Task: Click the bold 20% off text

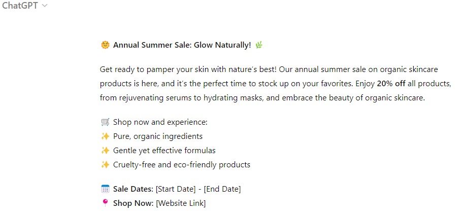Action: click(x=391, y=84)
